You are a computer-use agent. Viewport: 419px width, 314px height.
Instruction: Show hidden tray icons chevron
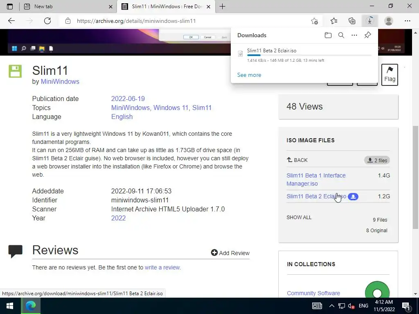coord(331,306)
